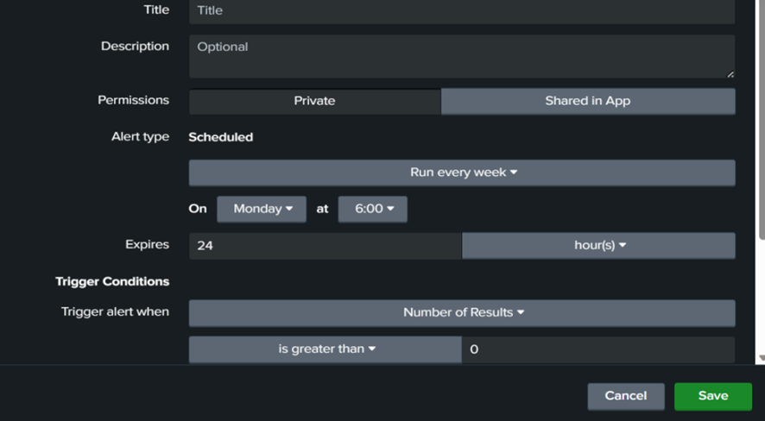Click the Permissions label
This screenshot has width=765, height=421.
click(133, 100)
